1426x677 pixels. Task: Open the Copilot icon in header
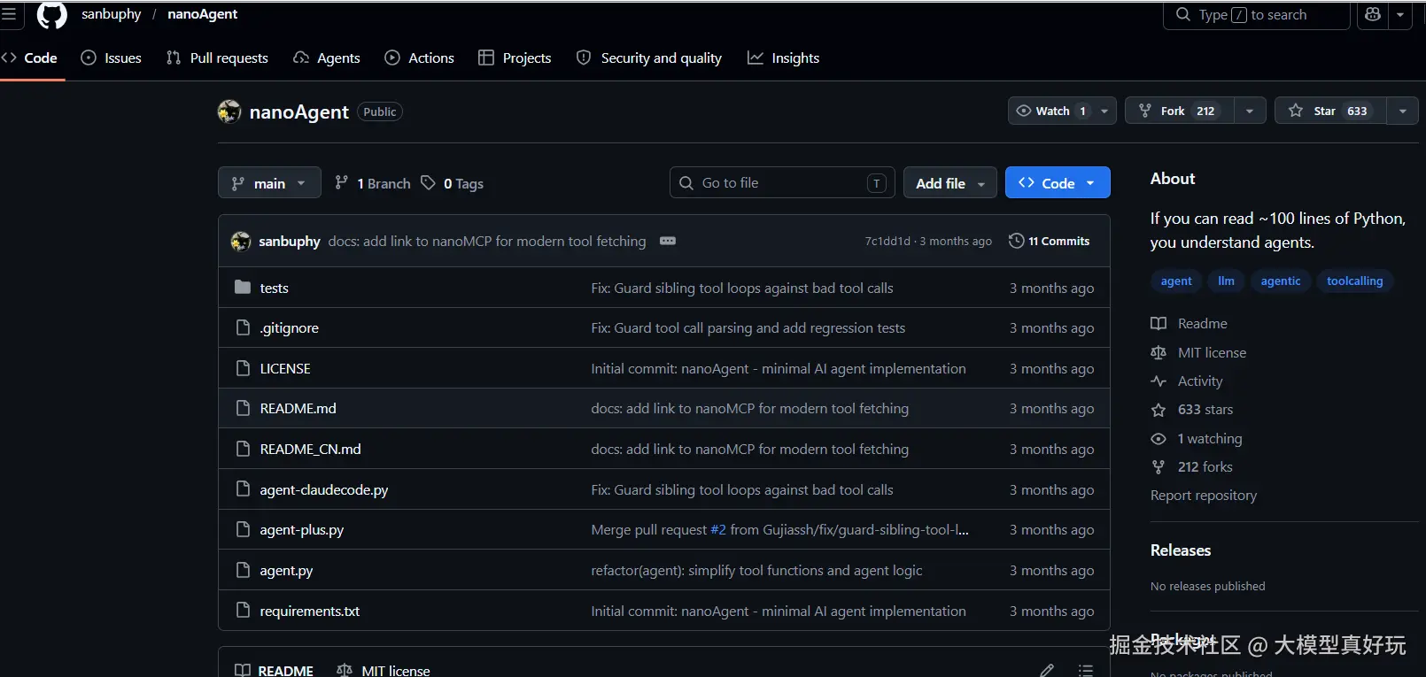1373,14
